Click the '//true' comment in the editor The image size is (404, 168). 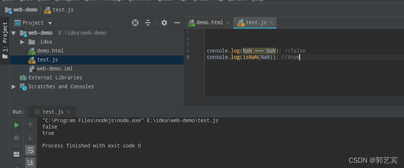tap(290, 57)
